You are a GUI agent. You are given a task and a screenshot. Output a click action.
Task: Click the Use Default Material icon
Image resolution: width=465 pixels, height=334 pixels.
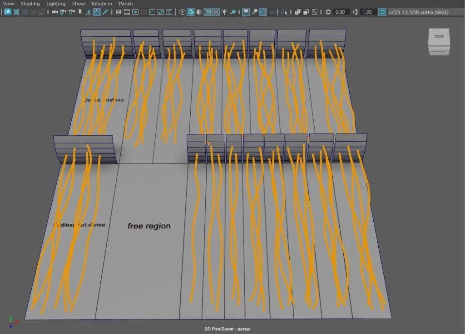pyautogui.click(x=199, y=12)
